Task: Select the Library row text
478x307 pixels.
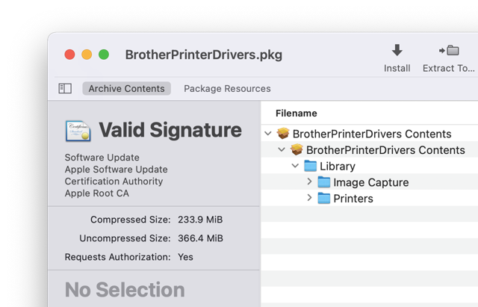Action: pyautogui.click(x=338, y=166)
